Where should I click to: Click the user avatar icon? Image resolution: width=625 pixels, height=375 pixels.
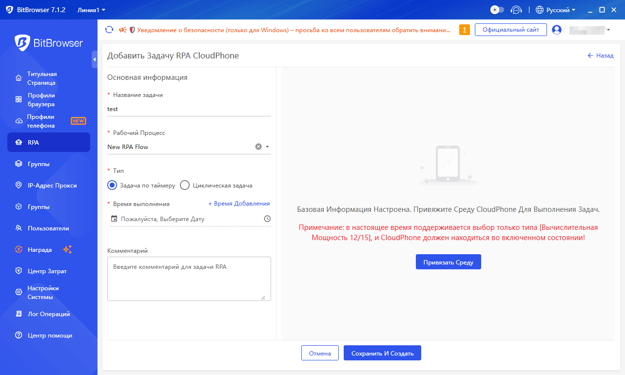point(557,30)
